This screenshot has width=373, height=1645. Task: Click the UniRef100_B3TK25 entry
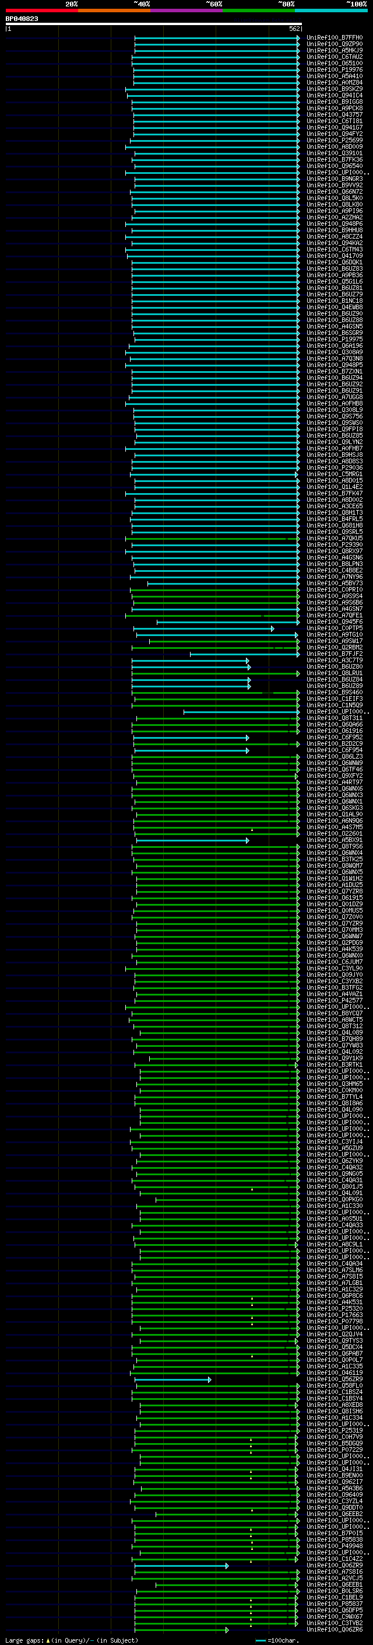[335, 860]
